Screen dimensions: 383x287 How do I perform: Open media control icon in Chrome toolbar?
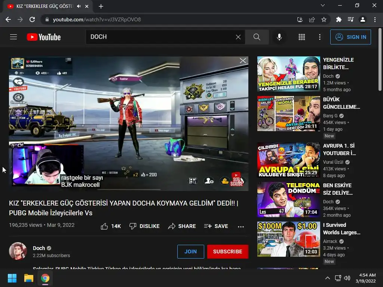coord(351,19)
